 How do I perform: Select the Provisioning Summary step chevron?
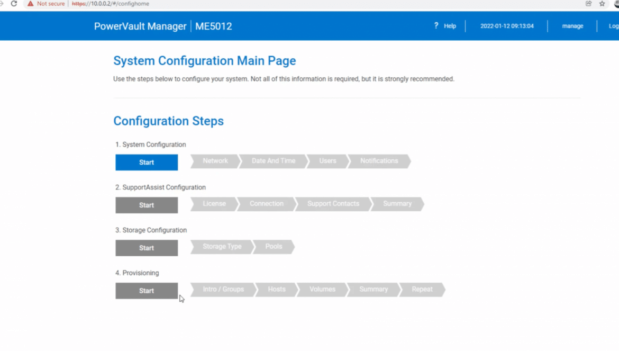point(374,290)
